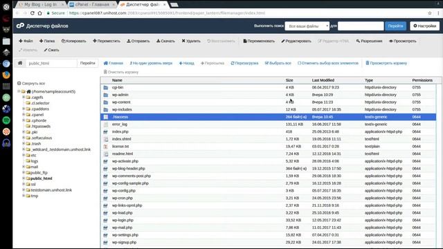Viewport: 443px width, 249px height.
Task: Select the error_log file row
Action: 268,124
